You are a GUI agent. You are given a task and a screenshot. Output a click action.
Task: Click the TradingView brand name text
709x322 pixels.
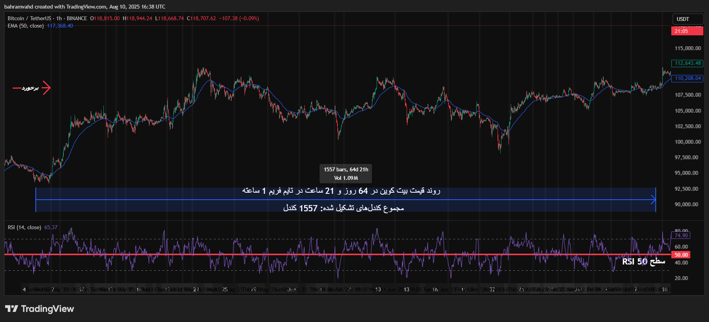pos(47,309)
